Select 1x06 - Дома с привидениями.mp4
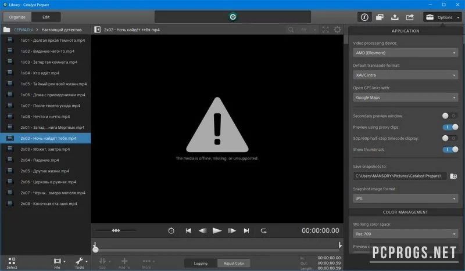Image resolution: width=465 pixels, height=271 pixels. [x=45, y=95]
